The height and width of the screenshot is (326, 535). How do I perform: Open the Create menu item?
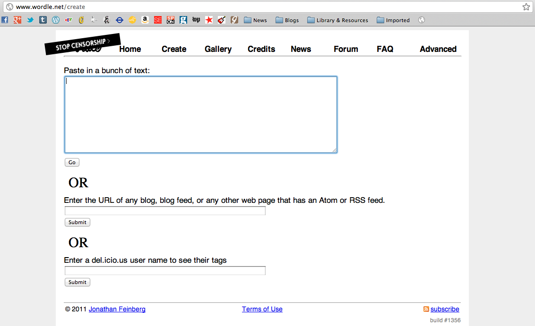pos(174,49)
